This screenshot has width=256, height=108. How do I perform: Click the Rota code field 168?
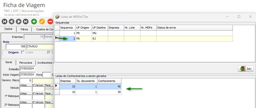(x=16, y=46)
